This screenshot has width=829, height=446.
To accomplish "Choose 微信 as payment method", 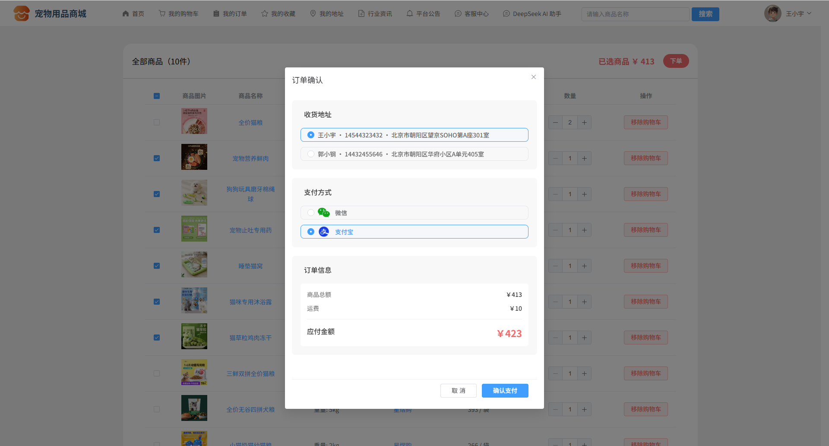I will pyautogui.click(x=311, y=213).
